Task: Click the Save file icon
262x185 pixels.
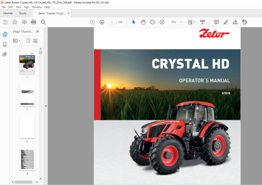Action: point(5,22)
